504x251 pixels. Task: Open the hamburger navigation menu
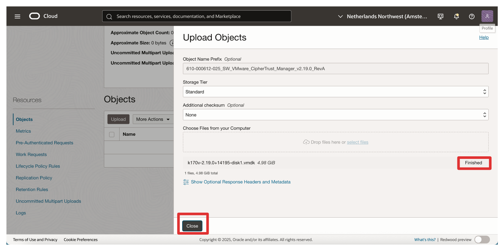click(x=17, y=16)
